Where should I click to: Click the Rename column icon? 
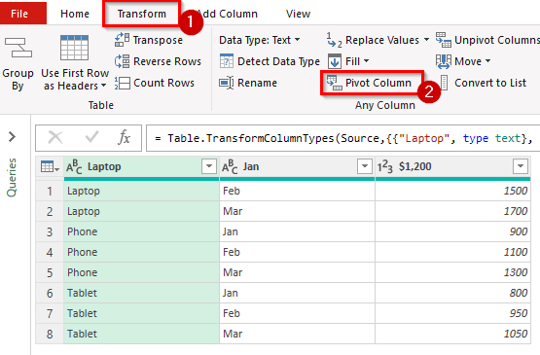227,83
